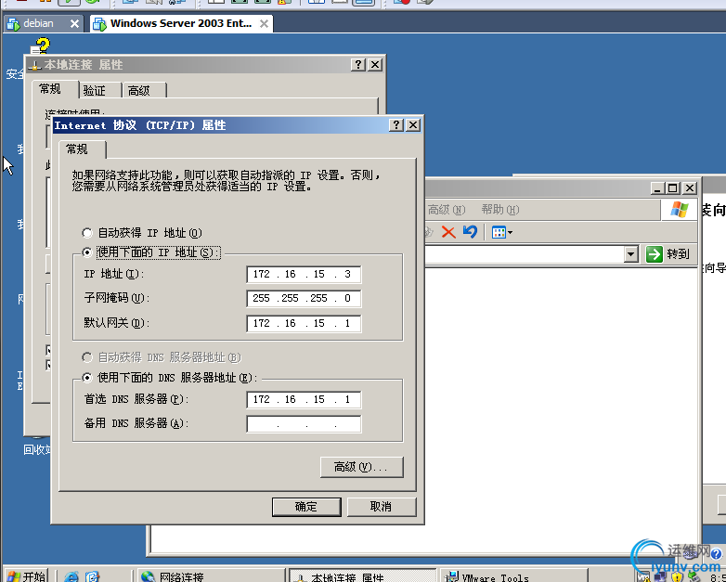Click the empty 备用 DNS 服务器 field
The height and width of the screenshot is (582, 726).
click(304, 424)
